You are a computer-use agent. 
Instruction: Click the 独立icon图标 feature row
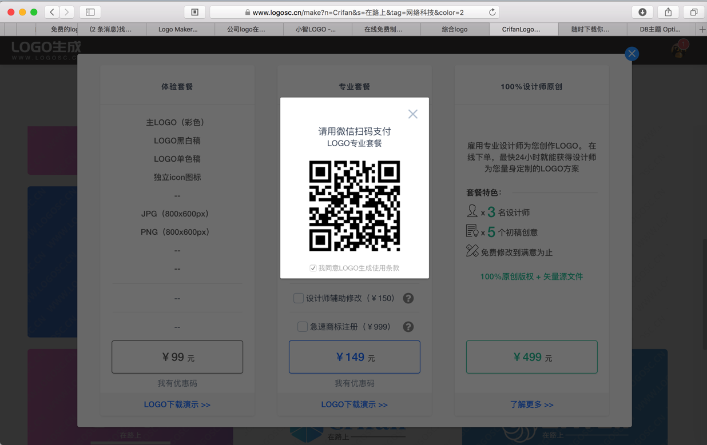177,177
